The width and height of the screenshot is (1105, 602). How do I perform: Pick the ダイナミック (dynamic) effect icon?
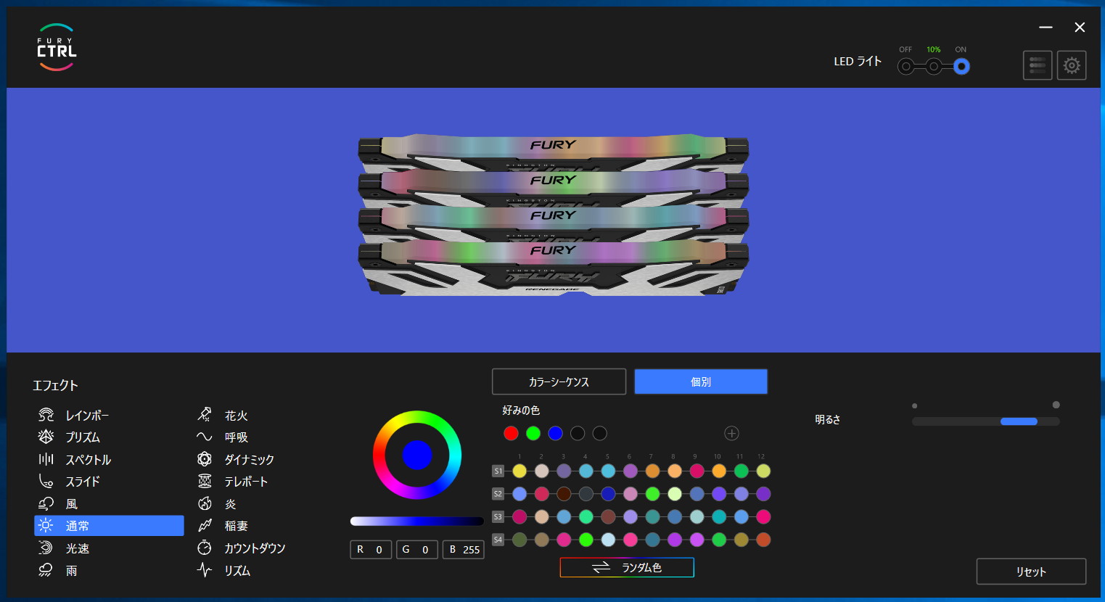coord(205,459)
